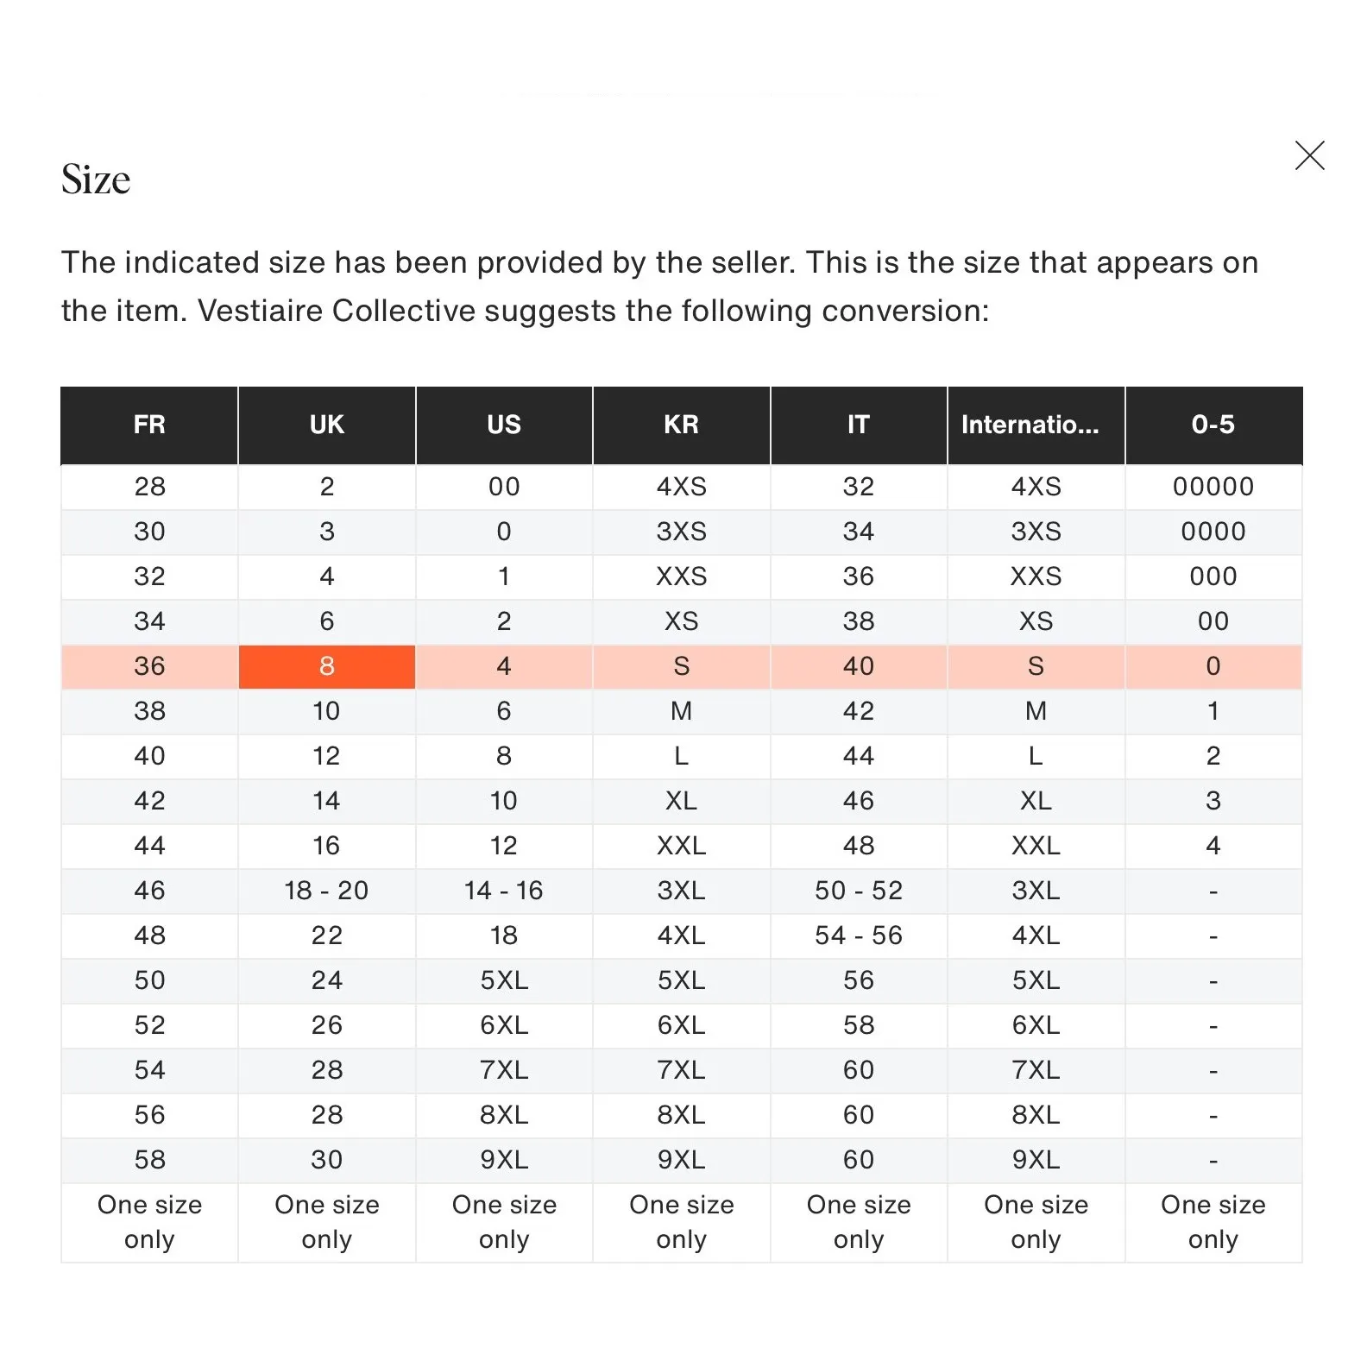Select the US column header
The height and width of the screenshot is (1367, 1367).
(504, 425)
